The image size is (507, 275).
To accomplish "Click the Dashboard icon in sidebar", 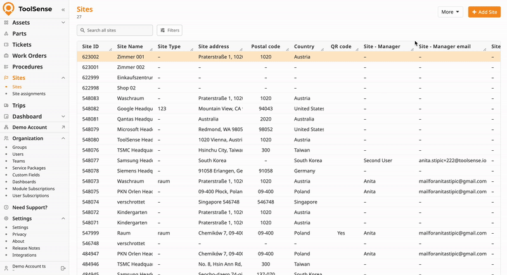I will (x=6, y=117).
